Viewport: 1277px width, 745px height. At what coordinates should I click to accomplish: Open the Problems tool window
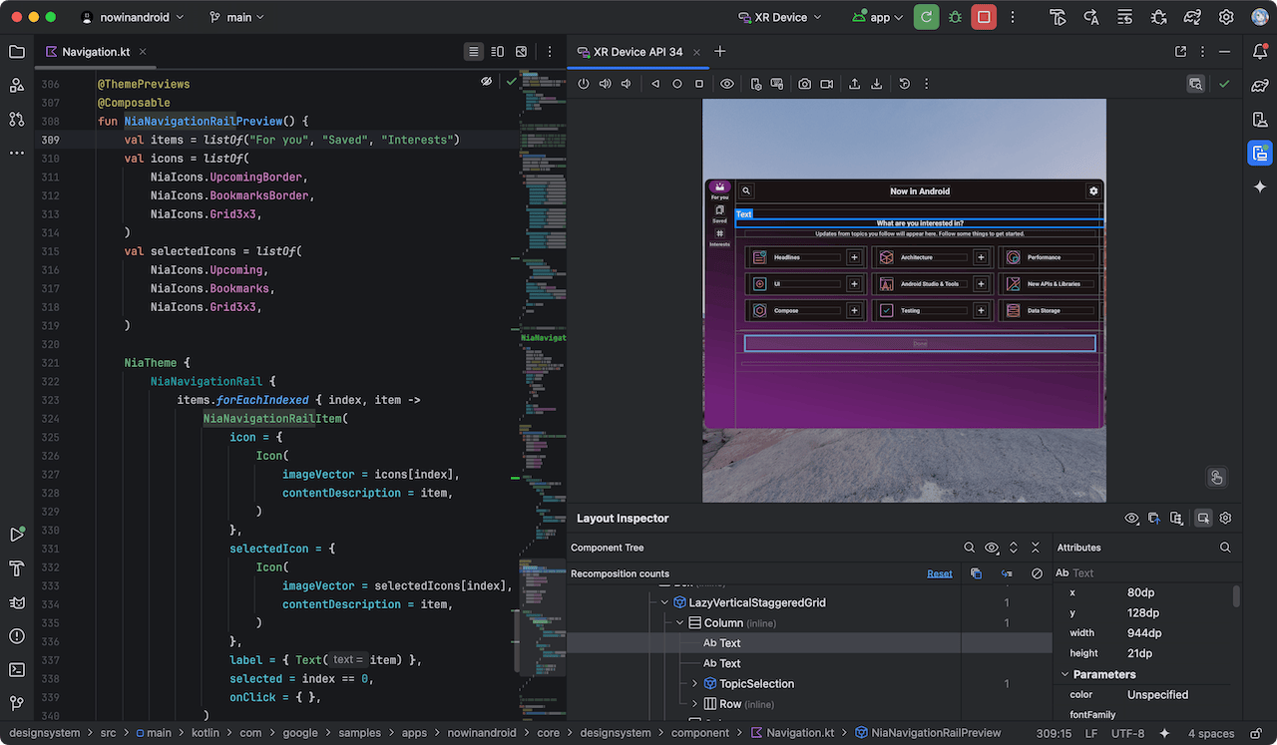click(16, 636)
